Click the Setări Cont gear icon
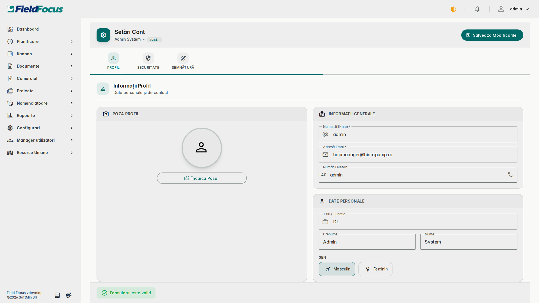This screenshot has height=303, width=539. [103, 35]
